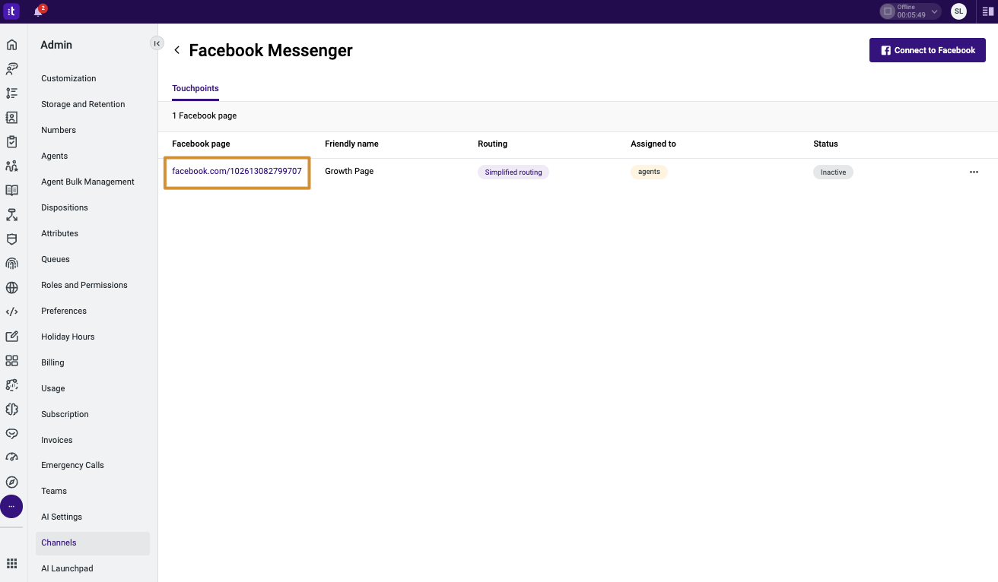This screenshot has height=582, width=998.
Task: Click the purple more-apps ellipsis circle
Action: coord(11,506)
